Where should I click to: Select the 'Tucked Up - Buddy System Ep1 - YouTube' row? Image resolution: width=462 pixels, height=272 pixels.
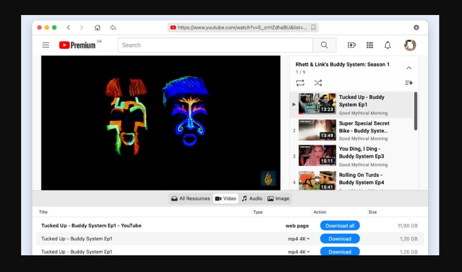(x=230, y=226)
